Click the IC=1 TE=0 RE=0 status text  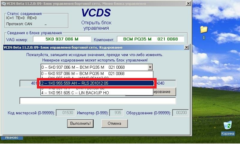[x=21, y=18]
